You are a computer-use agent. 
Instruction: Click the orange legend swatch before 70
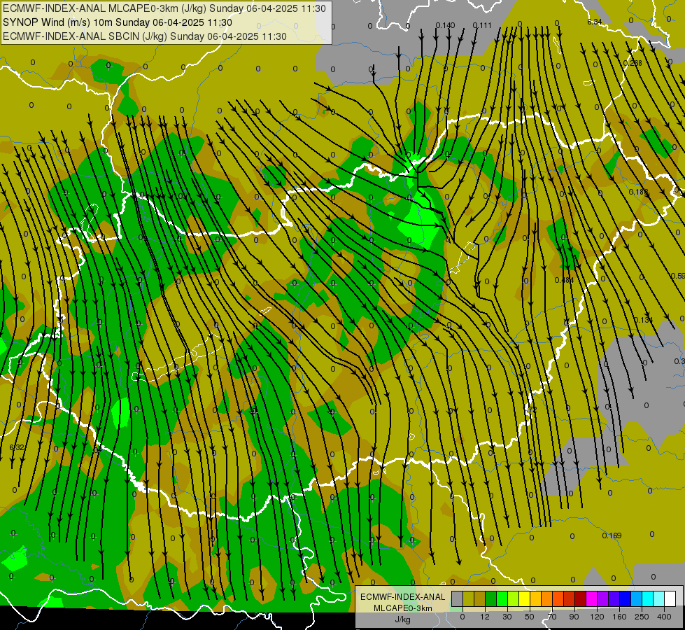pyautogui.click(x=547, y=598)
